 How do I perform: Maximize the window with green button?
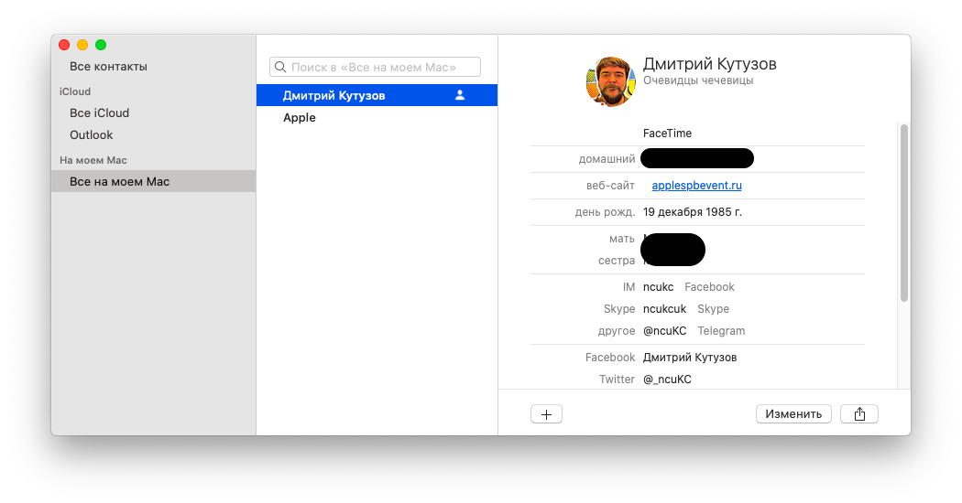pyautogui.click(x=101, y=45)
